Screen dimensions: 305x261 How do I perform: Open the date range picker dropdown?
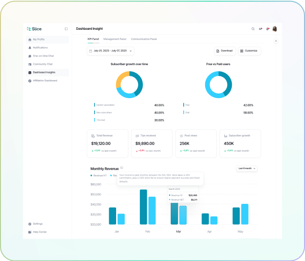pyautogui.click(x=110, y=51)
